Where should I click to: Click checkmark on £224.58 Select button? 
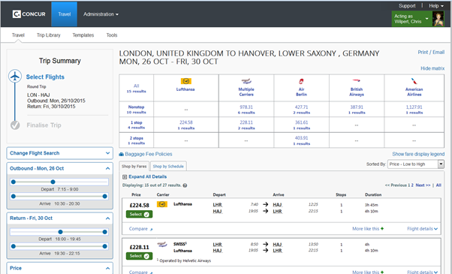pyautogui.click(x=146, y=215)
